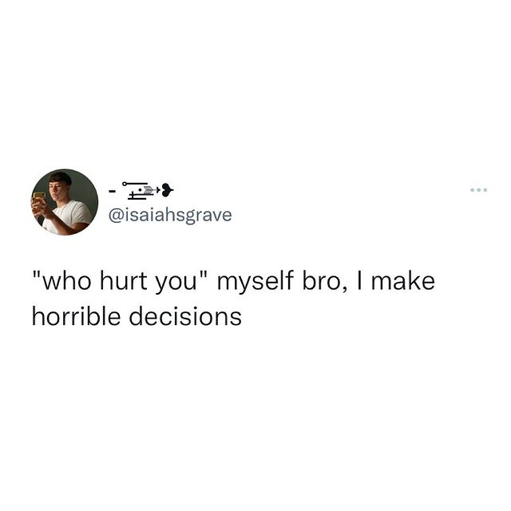Click the spade symbol in display name
Screen dimensions: 511x511
[168, 190]
